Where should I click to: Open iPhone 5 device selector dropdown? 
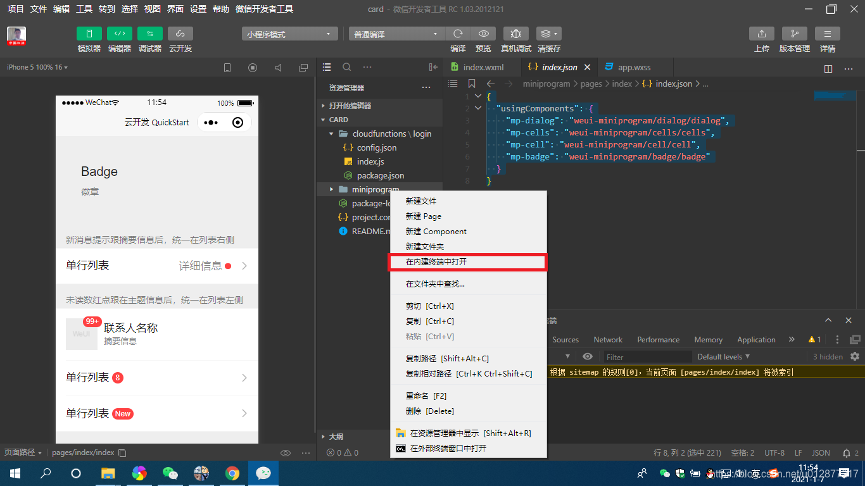click(37, 67)
